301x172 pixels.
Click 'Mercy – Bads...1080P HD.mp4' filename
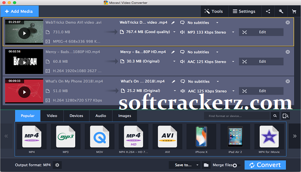click(x=73, y=52)
